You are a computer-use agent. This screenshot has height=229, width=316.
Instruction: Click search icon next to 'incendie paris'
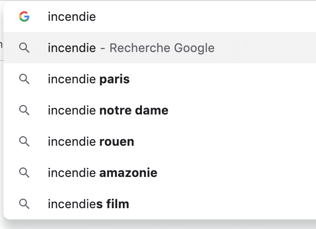pyautogui.click(x=24, y=79)
